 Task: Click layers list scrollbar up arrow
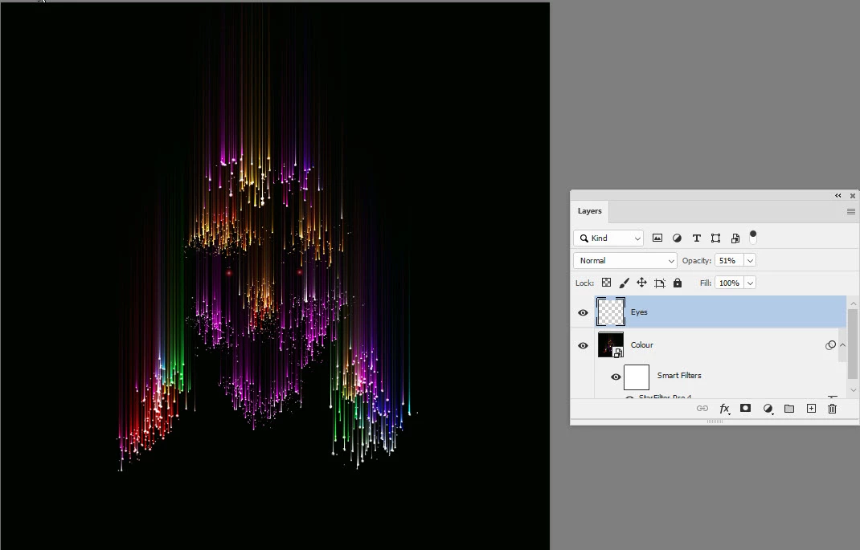[x=853, y=303]
